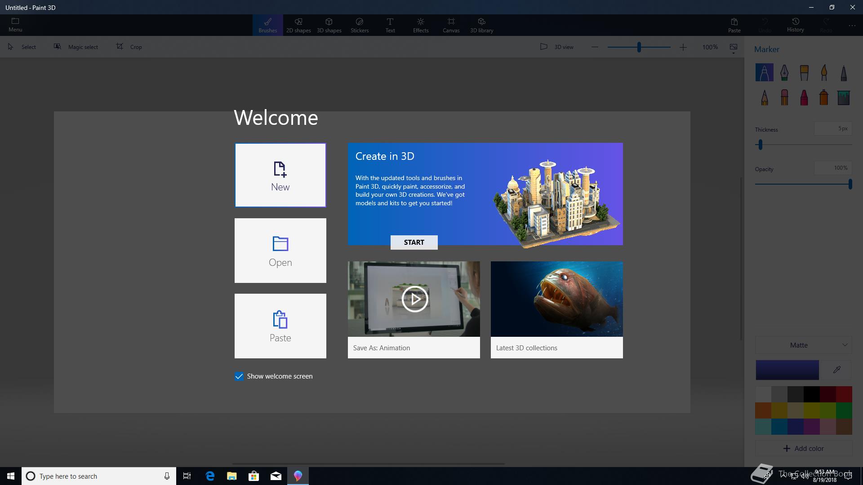Zoom in with the plus icon
Image resolution: width=863 pixels, height=485 pixels.
683,47
